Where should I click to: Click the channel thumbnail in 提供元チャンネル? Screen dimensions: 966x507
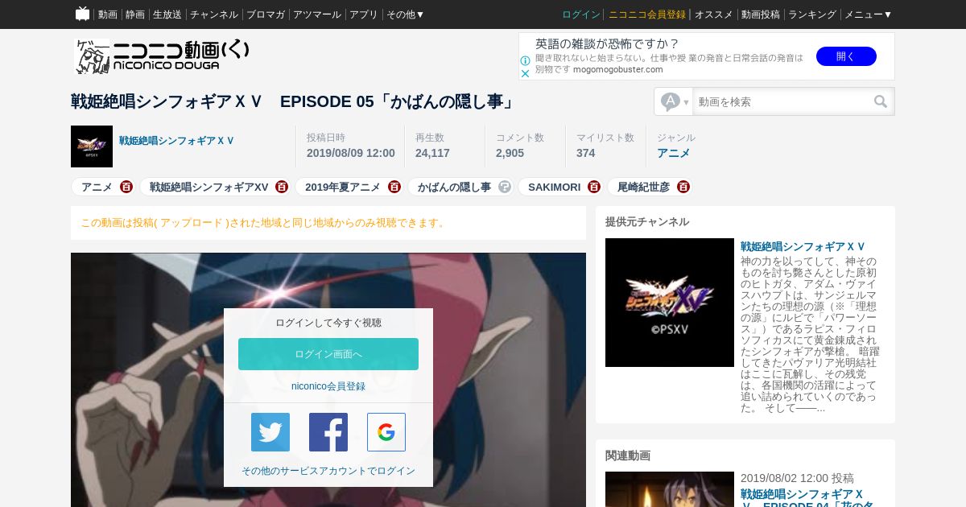click(670, 303)
